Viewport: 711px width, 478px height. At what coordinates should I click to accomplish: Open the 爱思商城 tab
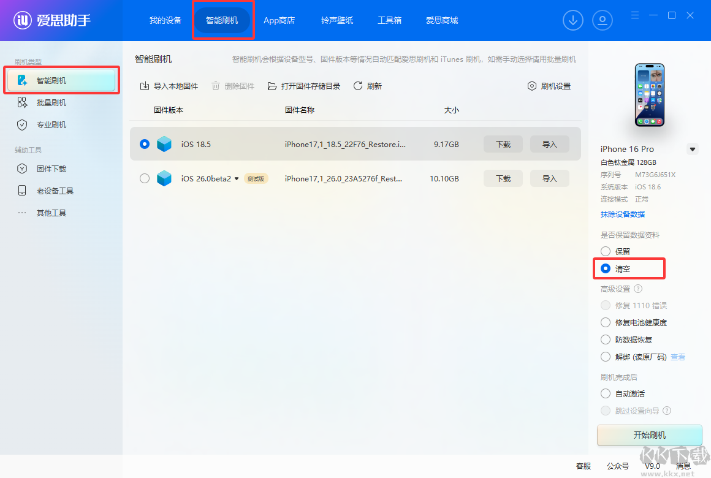(x=442, y=20)
